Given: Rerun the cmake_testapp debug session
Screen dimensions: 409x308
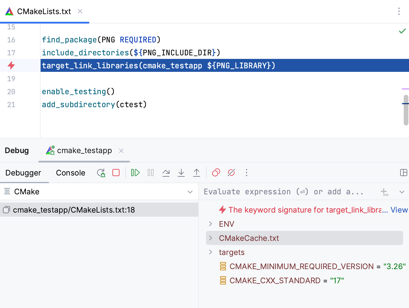Looking at the screenshot, I should click(x=101, y=173).
